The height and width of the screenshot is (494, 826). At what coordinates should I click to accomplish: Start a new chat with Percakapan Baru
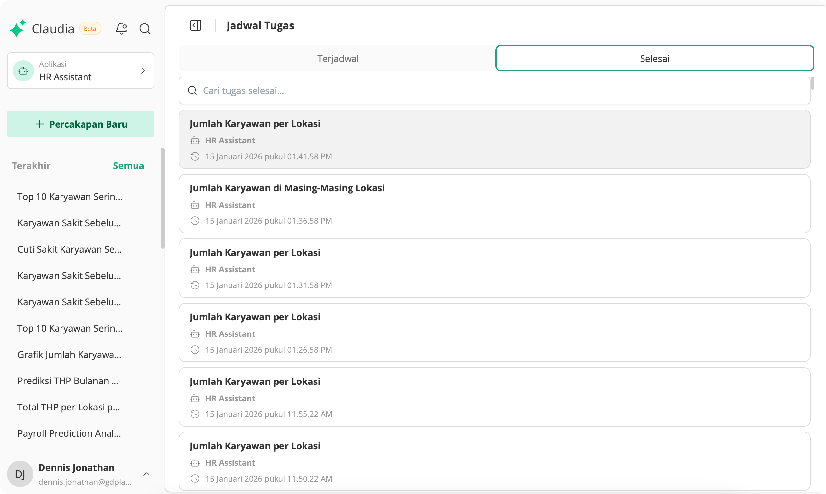[x=81, y=124]
